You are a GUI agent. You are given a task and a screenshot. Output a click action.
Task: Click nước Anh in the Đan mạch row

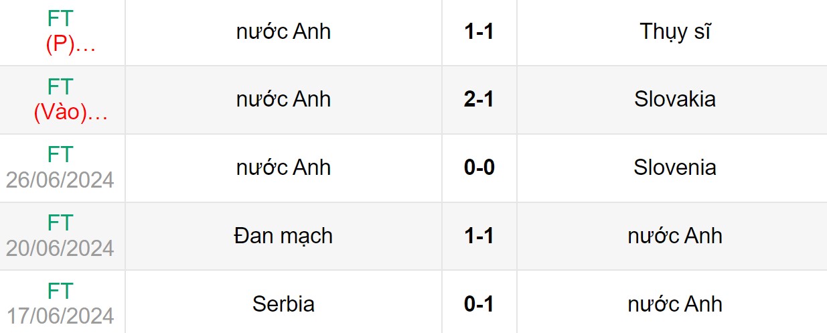point(675,236)
